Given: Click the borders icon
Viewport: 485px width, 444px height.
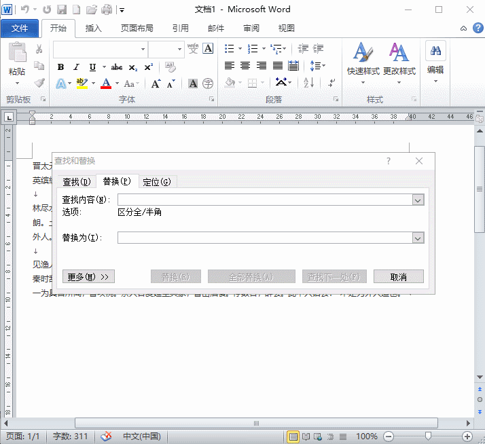Looking at the screenshot, I should 253,83.
